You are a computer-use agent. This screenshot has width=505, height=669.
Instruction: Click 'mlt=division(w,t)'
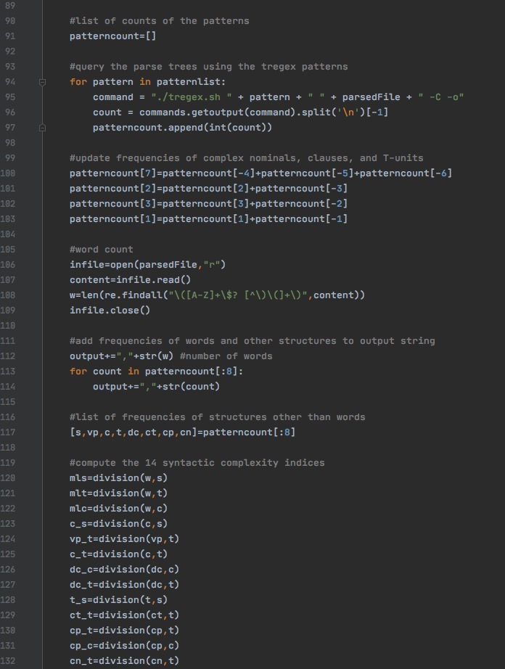click(118, 493)
